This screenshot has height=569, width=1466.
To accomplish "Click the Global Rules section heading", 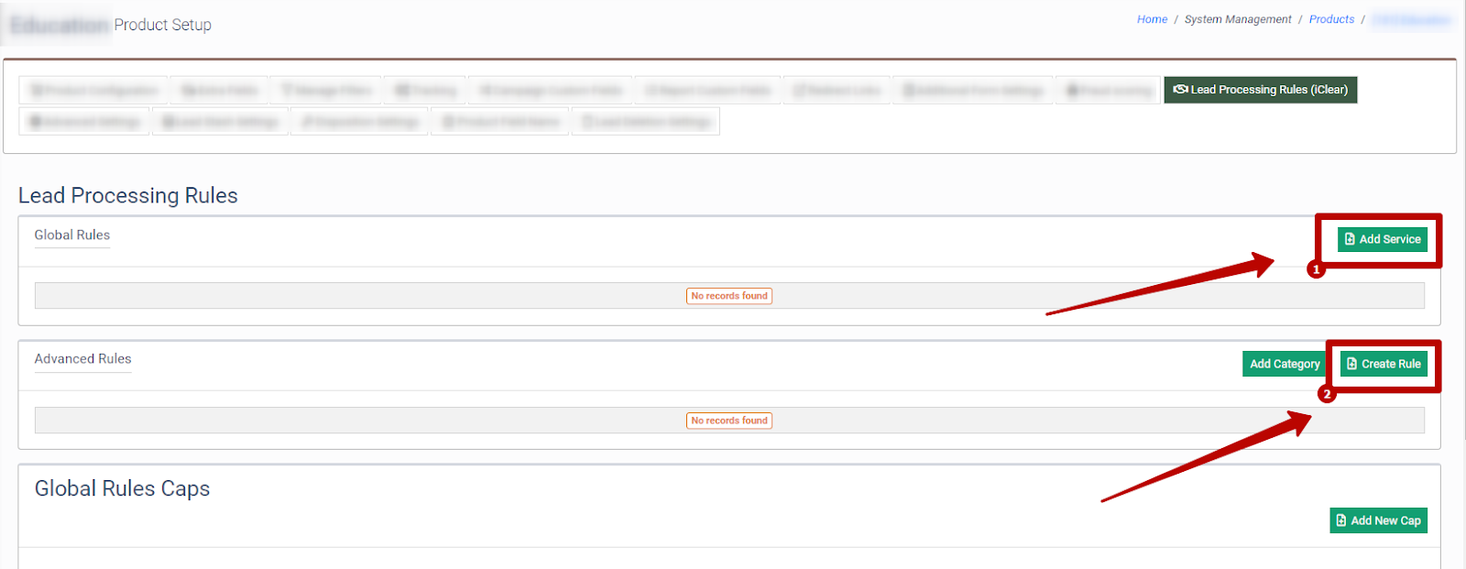I will pos(72,235).
